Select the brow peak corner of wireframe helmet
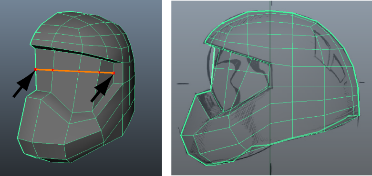 tap(205, 43)
